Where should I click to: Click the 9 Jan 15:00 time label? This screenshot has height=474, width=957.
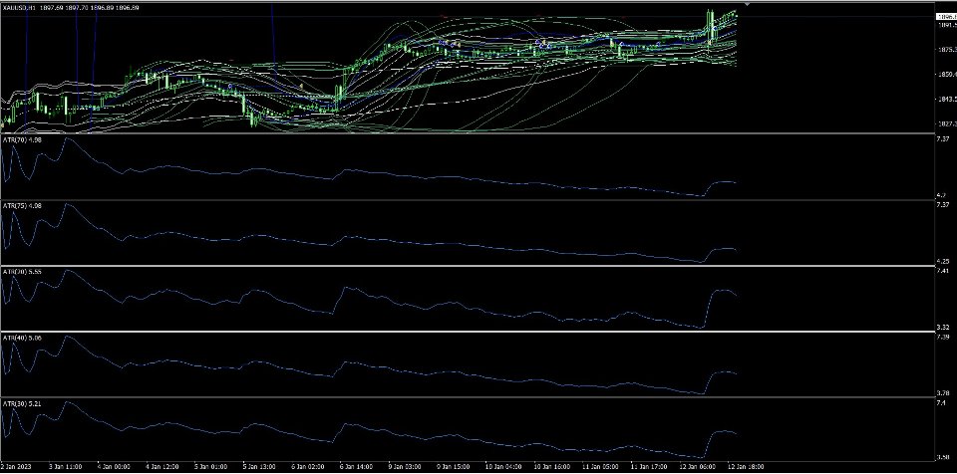click(453, 467)
